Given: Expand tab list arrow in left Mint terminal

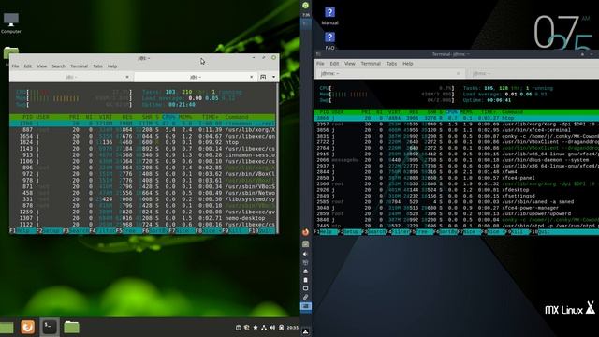Looking at the screenshot, I should point(273,77).
